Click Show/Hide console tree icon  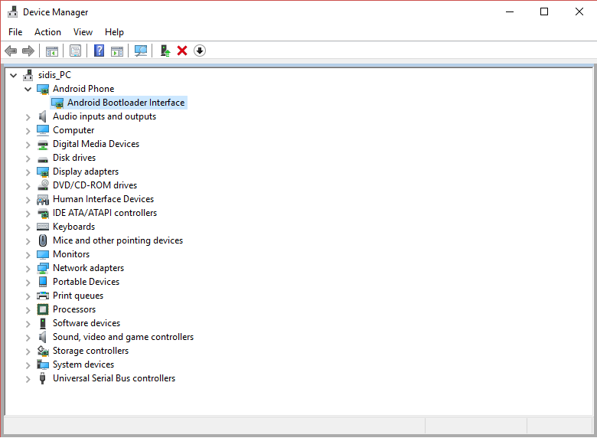[52, 51]
